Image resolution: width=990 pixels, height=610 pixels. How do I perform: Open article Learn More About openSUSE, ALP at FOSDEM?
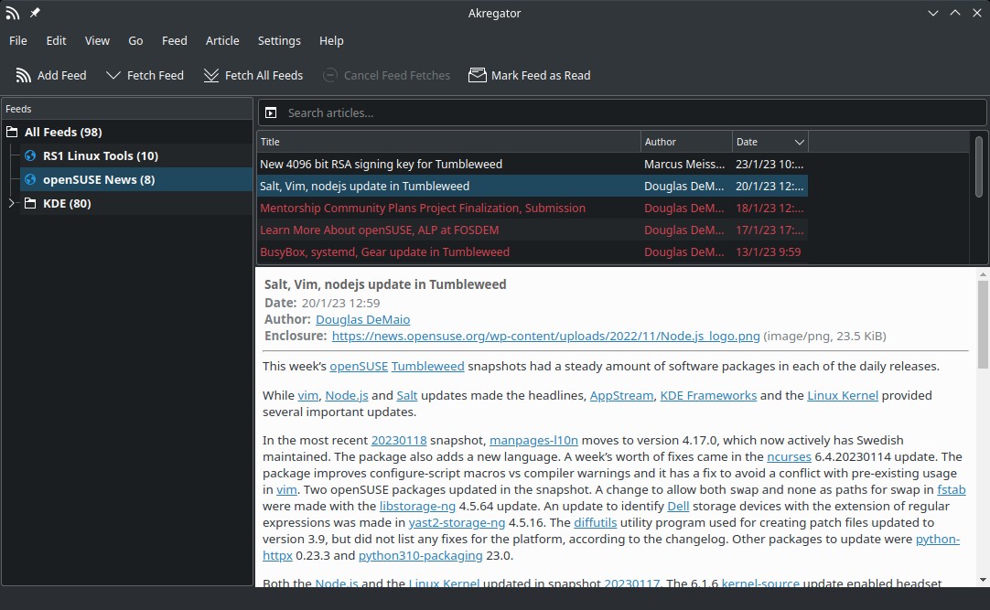click(x=380, y=230)
